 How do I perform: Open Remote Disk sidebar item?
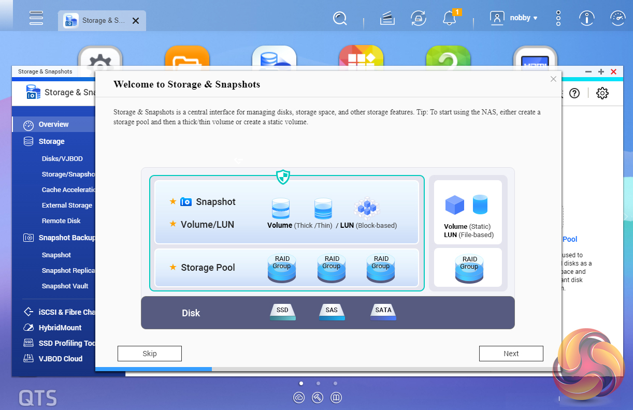coord(61,221)
